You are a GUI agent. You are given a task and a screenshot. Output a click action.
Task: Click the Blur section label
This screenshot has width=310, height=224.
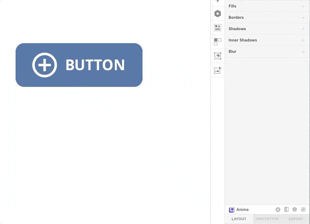(232, 51)
